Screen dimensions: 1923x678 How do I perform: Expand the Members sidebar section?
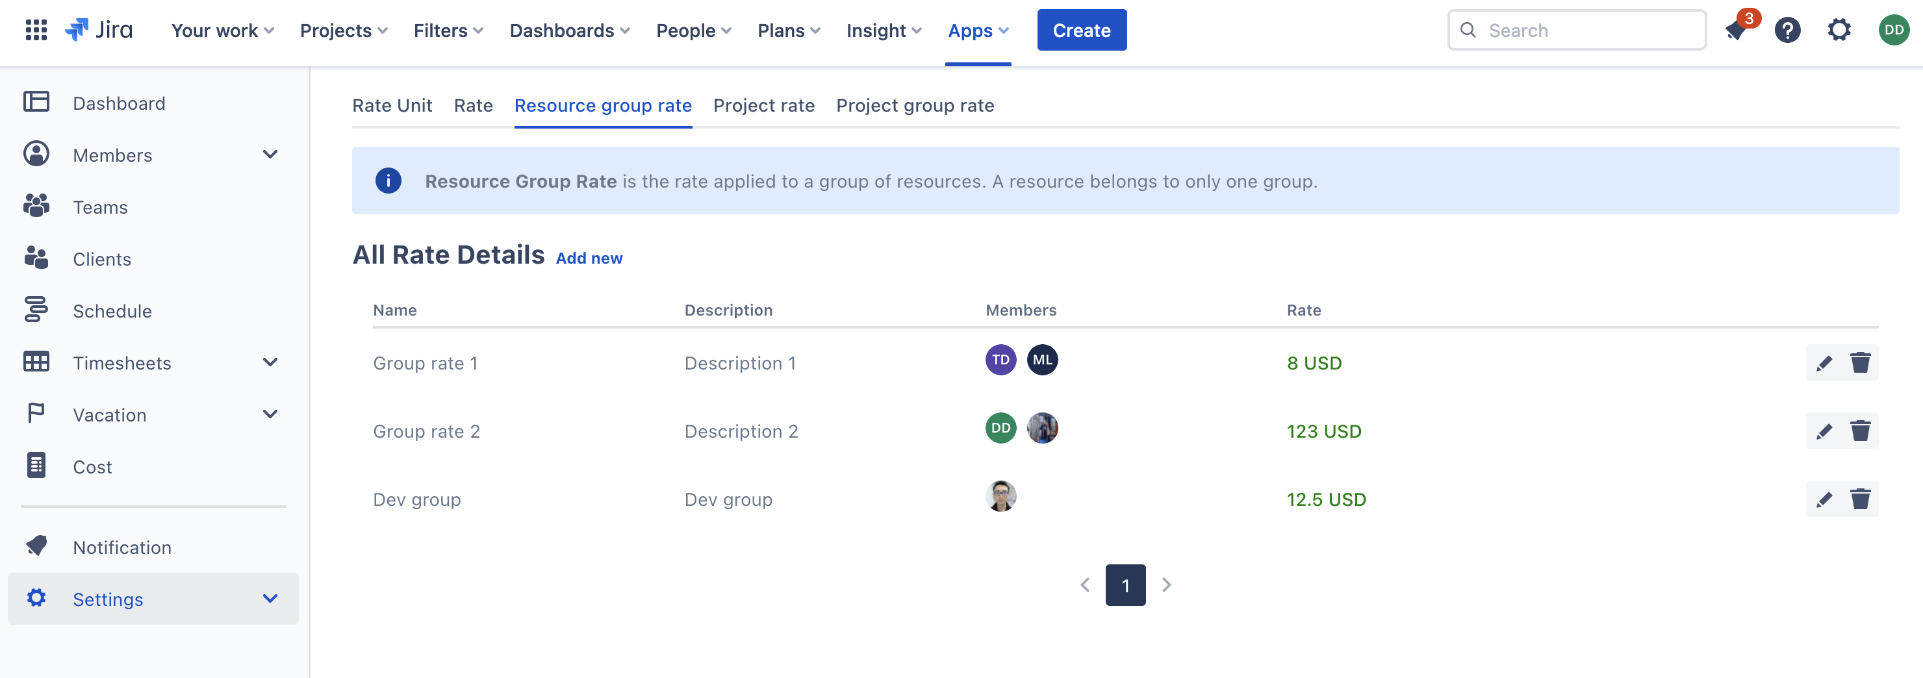click(x=270, y=155)
